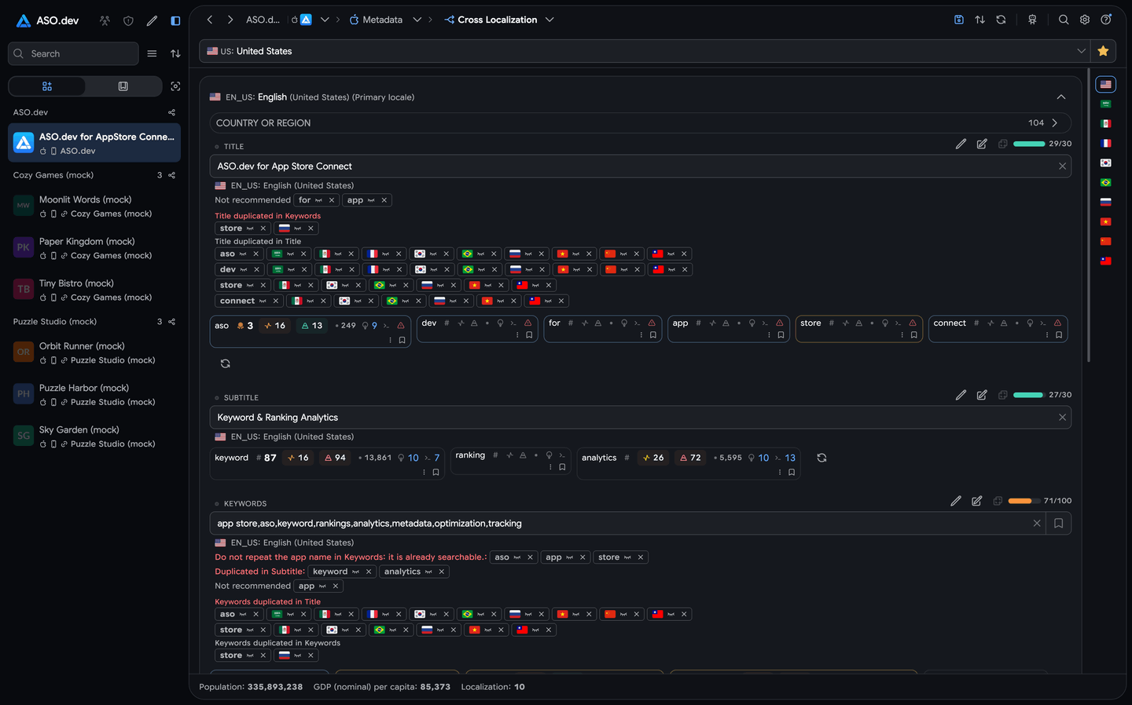Remove the 'for' not recommended title tag
This screenshot has width=1132, height=705.
tap(331, 200)
